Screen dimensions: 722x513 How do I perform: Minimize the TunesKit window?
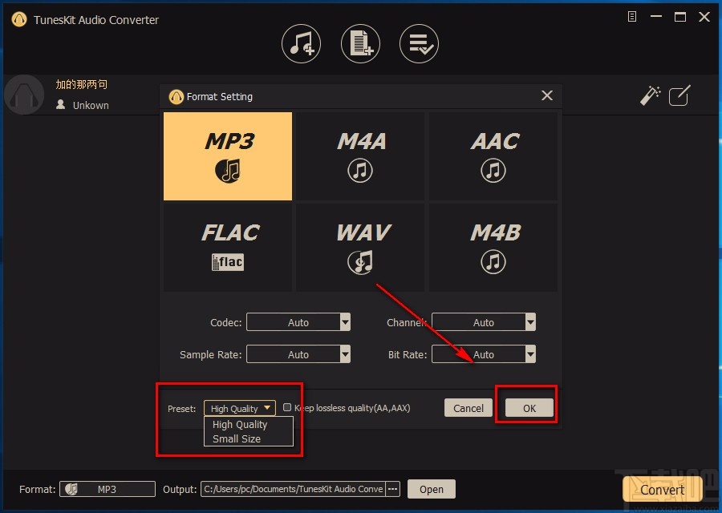[656, 17]
